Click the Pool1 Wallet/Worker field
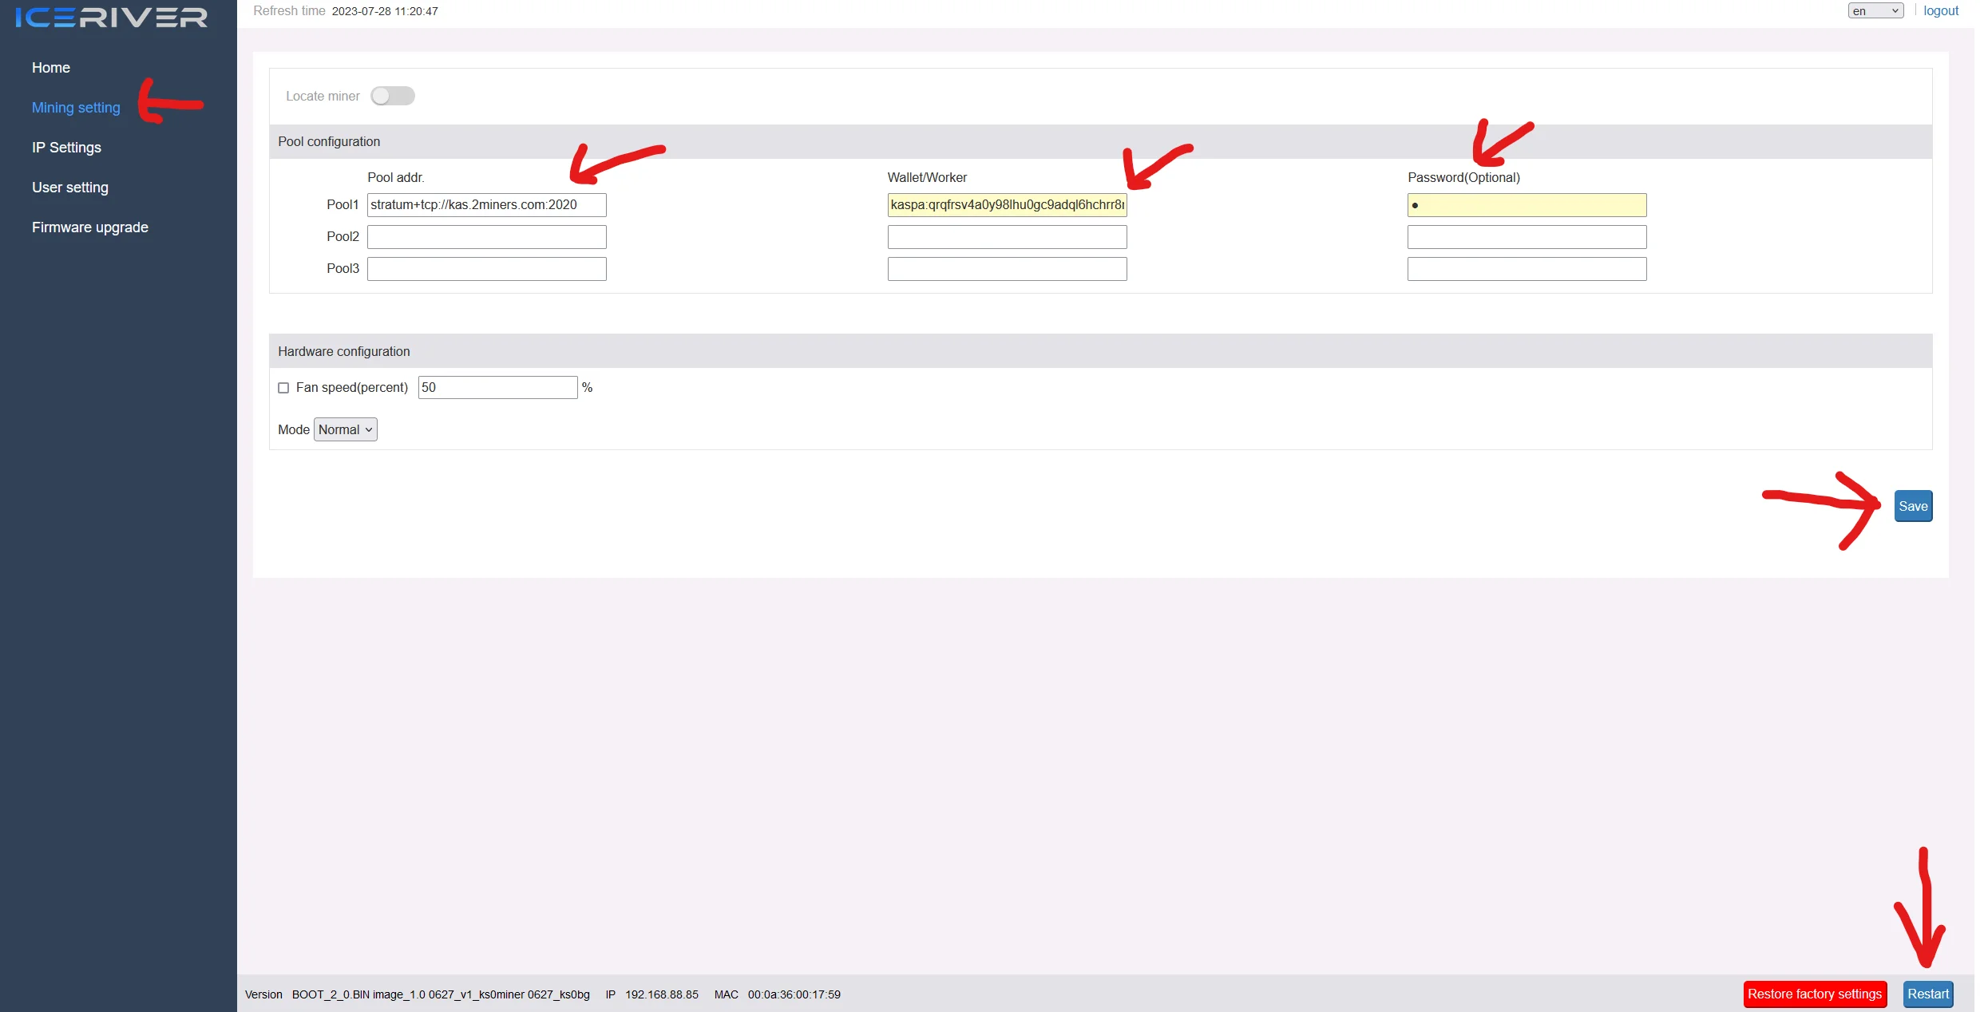Image resolution: width=1988 pixels, height=1012 pixels. [1006, 205]
